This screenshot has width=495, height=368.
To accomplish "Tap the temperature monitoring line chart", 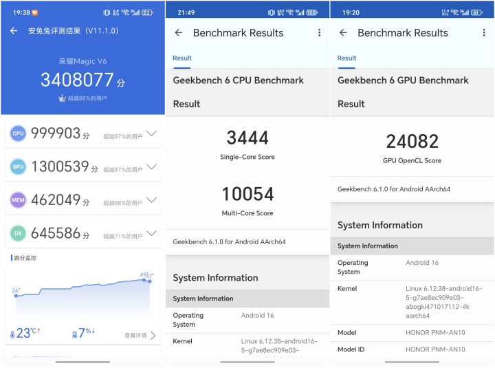I will (82, 292).
